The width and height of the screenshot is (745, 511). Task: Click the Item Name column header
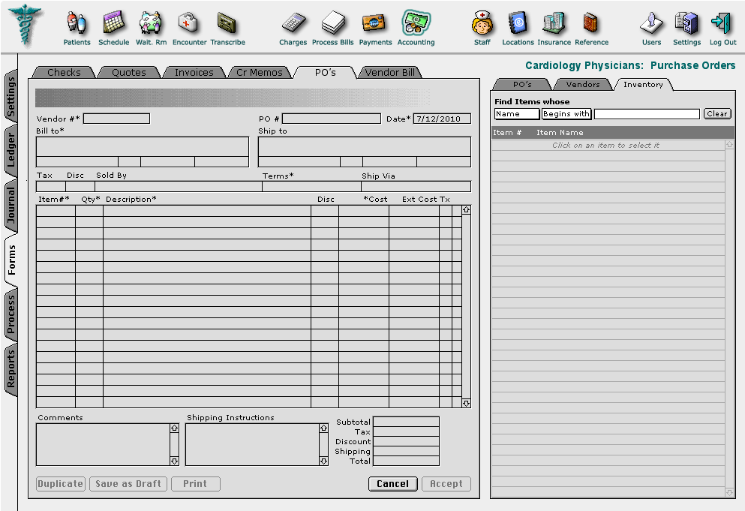[x=560, y=133]
